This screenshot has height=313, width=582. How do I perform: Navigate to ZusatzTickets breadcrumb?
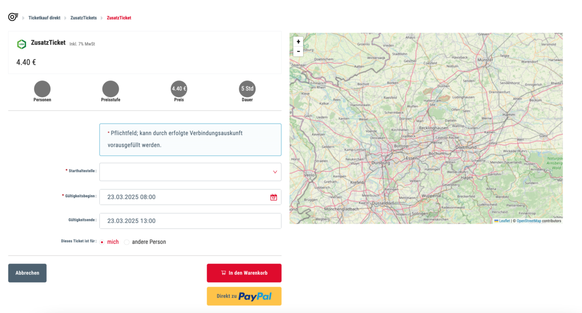coord(83,18)
